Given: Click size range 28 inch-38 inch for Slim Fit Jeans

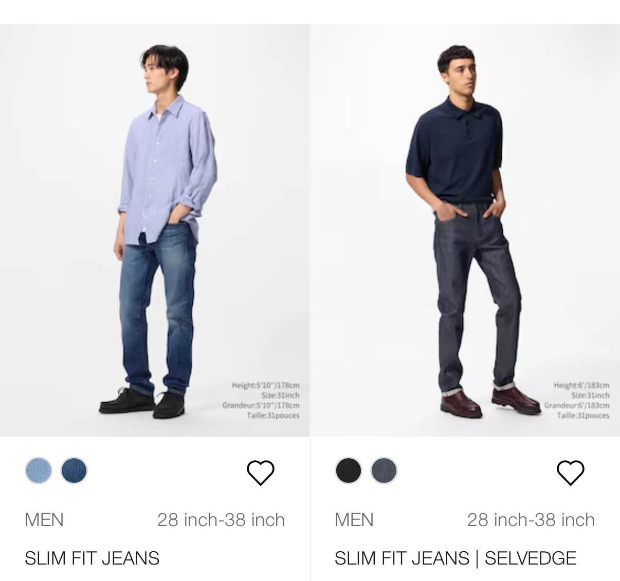Looking at the screenshot, I should tap(221, 520).
